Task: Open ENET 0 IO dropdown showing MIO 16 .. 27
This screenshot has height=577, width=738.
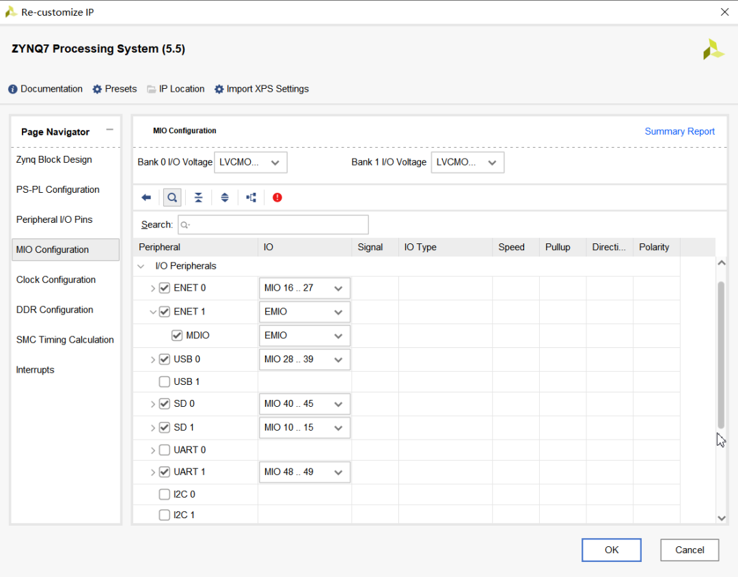Action: coord(305,288)
